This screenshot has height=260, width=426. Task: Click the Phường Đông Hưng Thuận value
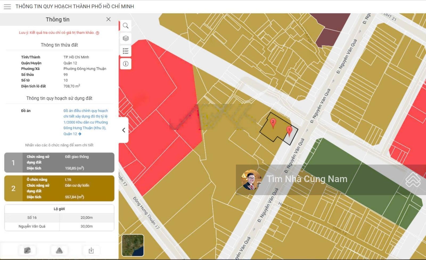click(x=85, y=69)
